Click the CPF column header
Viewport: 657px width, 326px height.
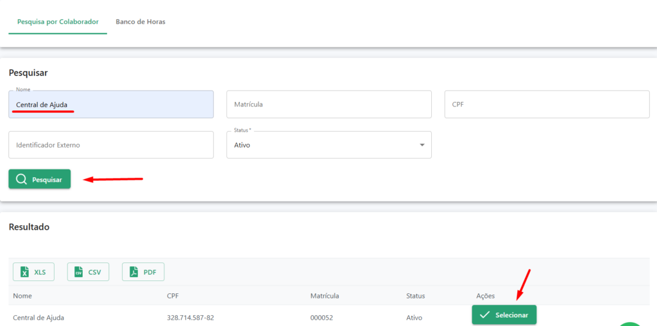coord(173,296)
